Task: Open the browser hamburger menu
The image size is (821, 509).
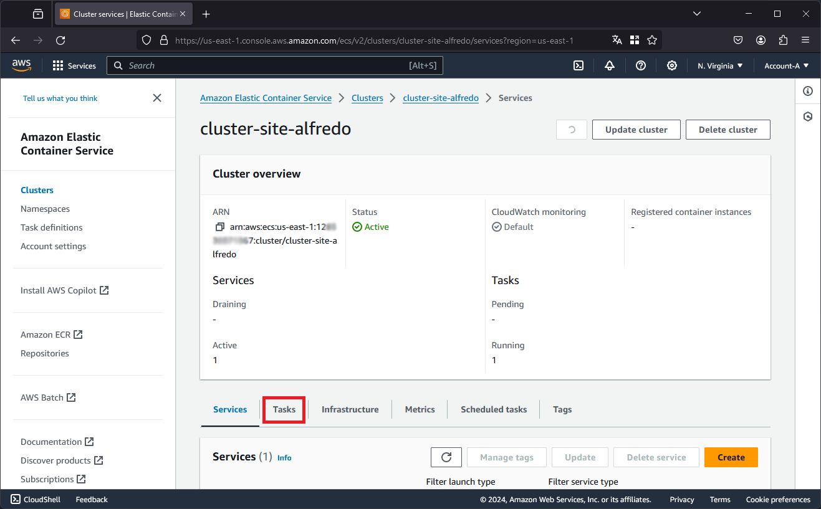Action: [805, 40]
